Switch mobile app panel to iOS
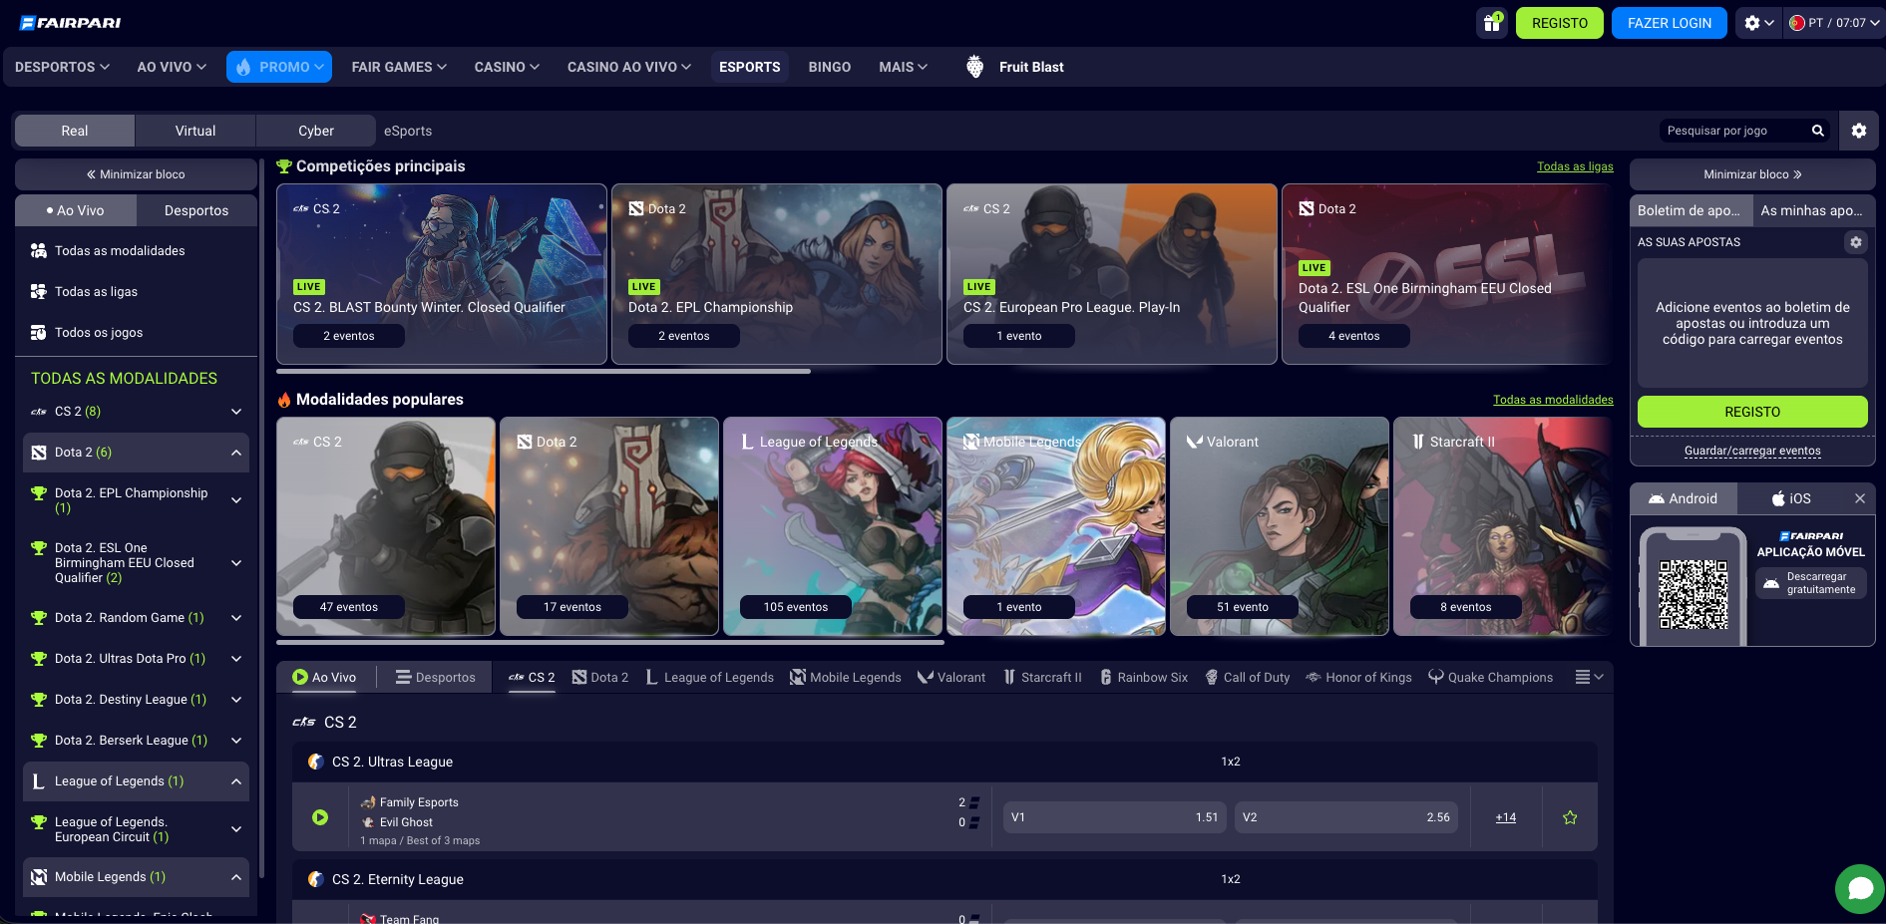Image resolution: width=1886 pixels, height=924 pixels. click(1790, 498)
